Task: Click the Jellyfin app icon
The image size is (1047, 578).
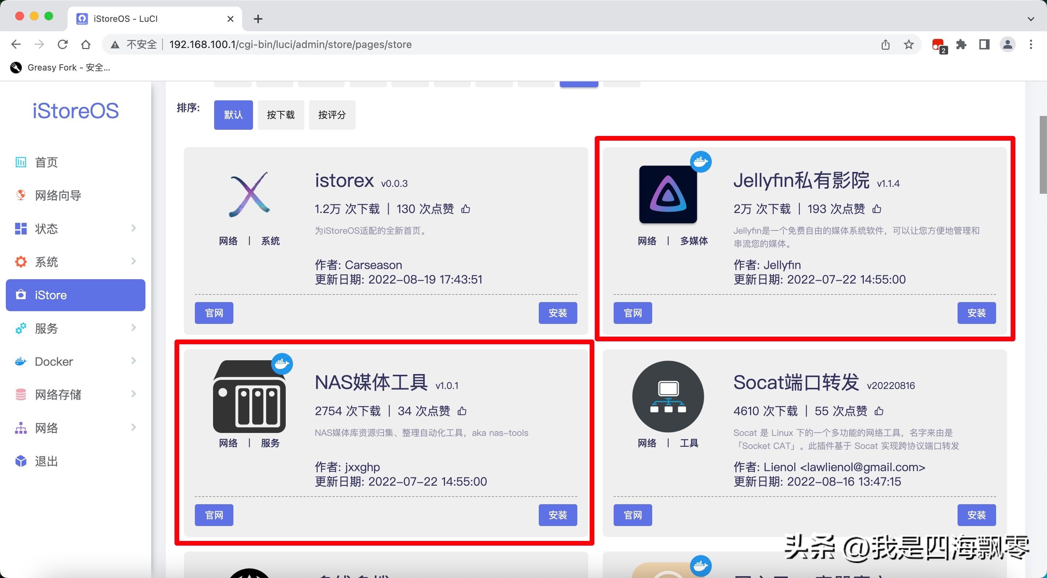Action: [668, 194]
